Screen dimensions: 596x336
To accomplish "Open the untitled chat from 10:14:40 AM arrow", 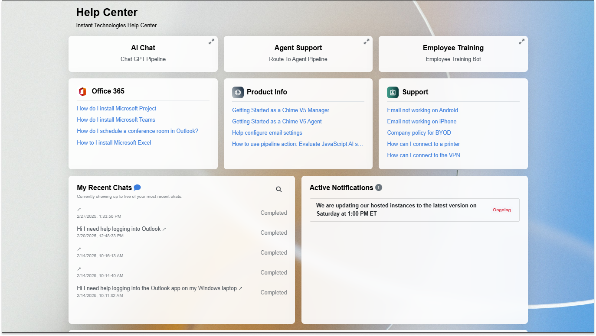I will [x=79, y=269].
